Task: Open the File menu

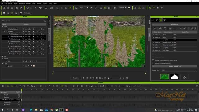Action: click(2, 4)
